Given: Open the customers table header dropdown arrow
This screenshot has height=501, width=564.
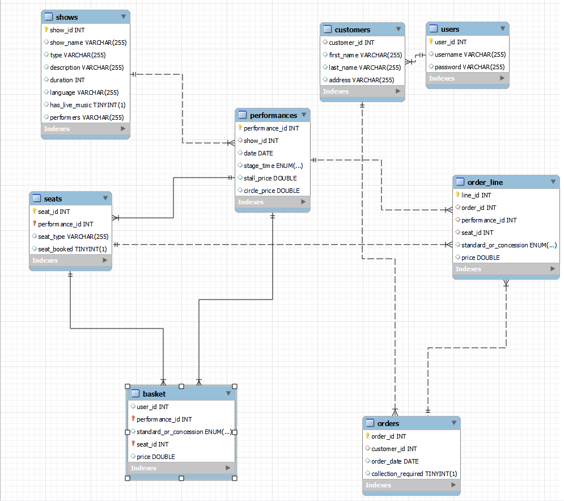Looking at the screenshot, I should [x=399, y=29].
